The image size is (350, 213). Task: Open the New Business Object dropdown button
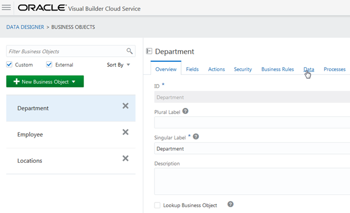click(x=45, y=82)
